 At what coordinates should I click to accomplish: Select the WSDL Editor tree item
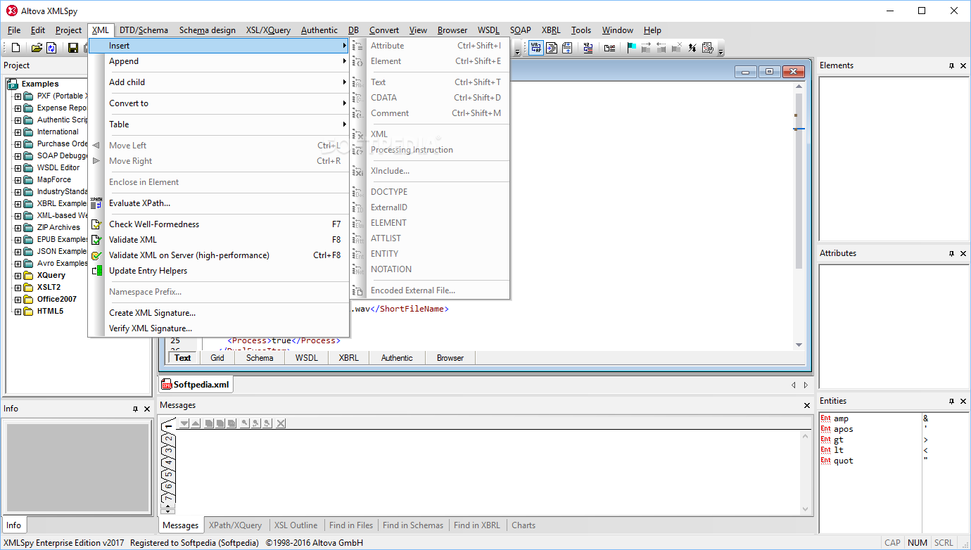[x=58, y=168]
